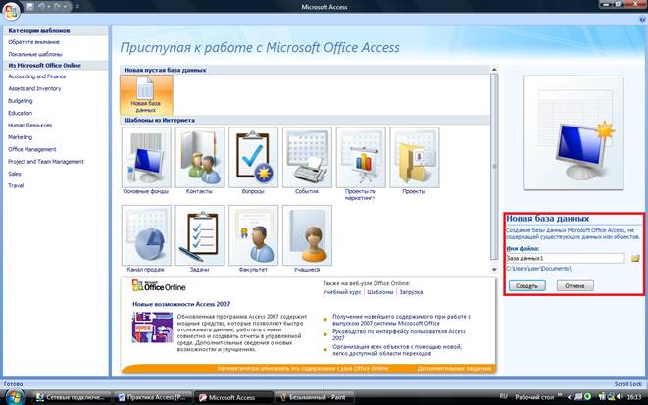
Task: Click the browse folder icon beside file name
Action: [x=635, y=258]
